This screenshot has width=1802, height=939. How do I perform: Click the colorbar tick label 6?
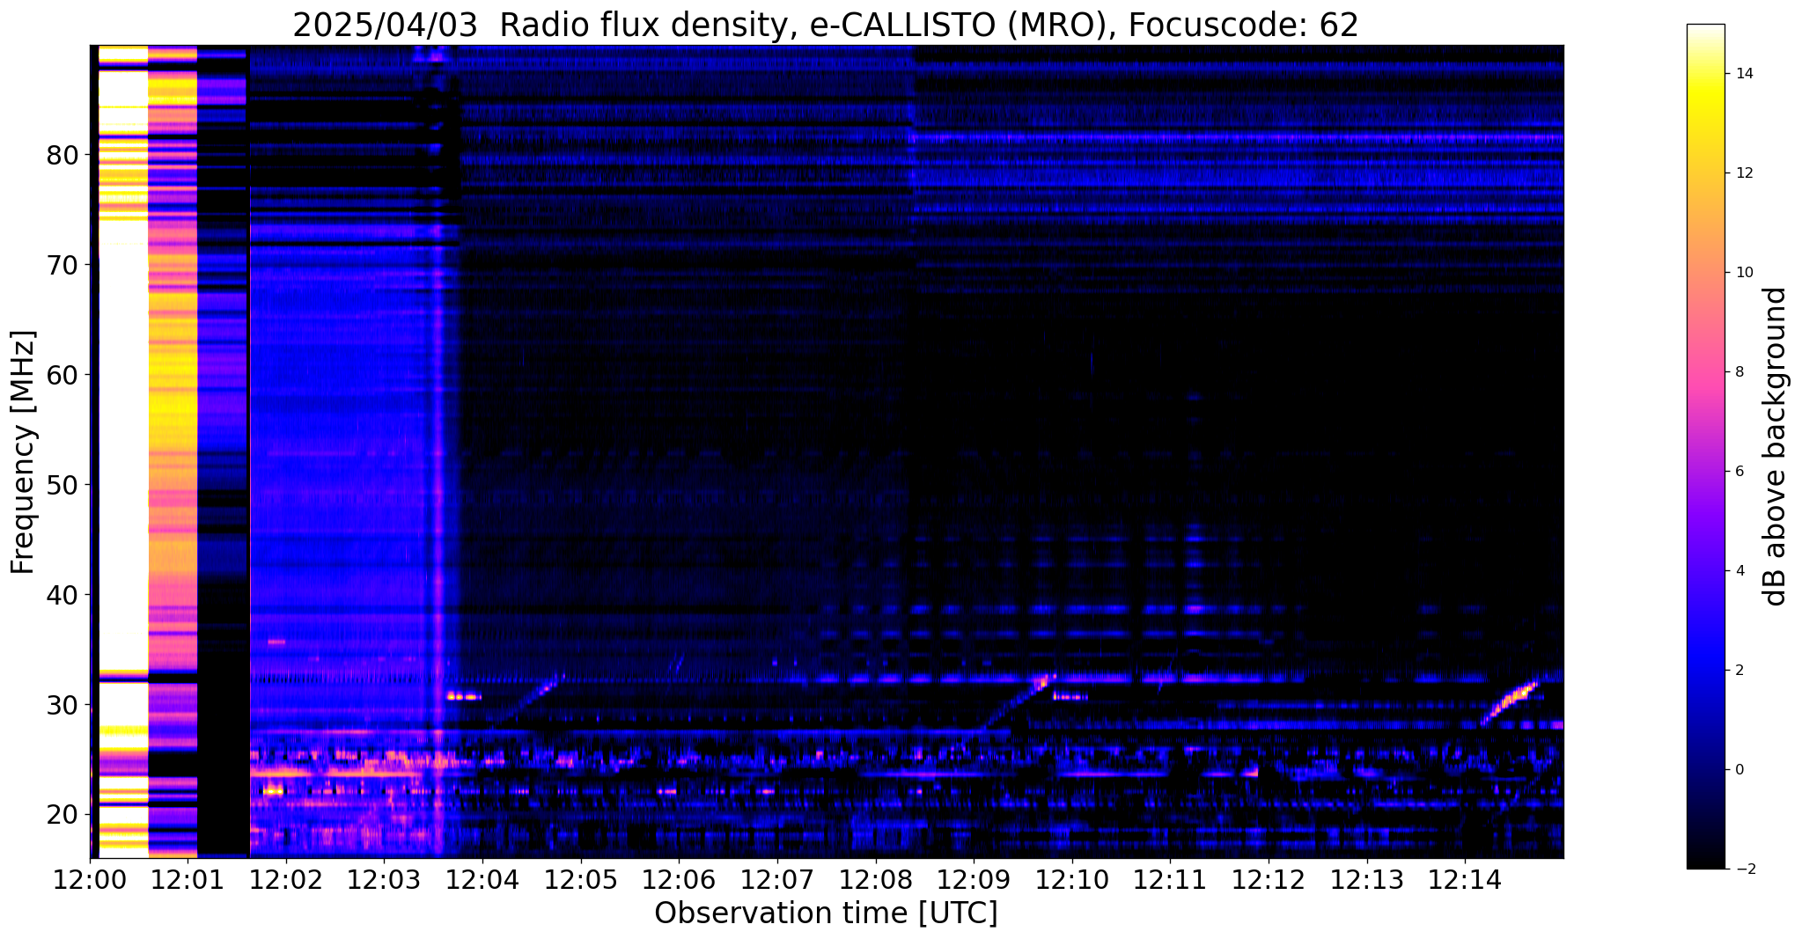pyautogui.click(x=1739, y=472)
